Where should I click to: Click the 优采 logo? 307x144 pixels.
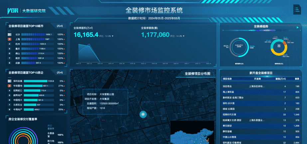coord(13,11)
